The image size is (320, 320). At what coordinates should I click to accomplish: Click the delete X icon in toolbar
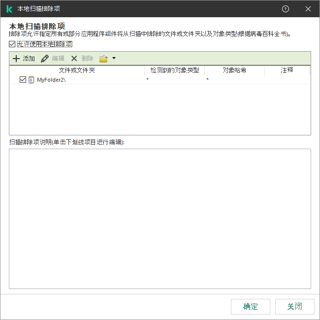pos(74,59)
